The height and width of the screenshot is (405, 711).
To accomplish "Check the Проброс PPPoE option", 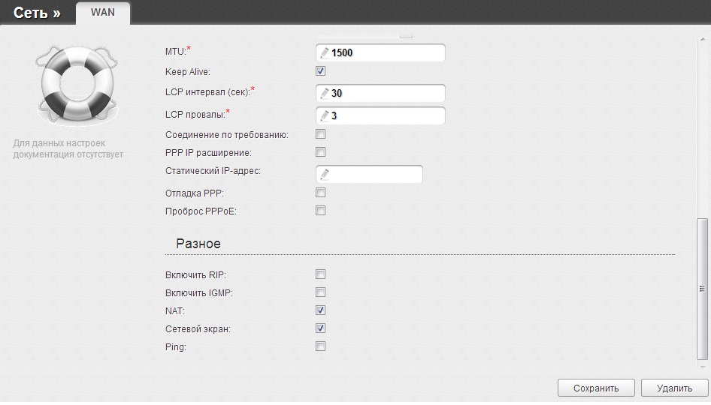I will click(x=320, y=211).
